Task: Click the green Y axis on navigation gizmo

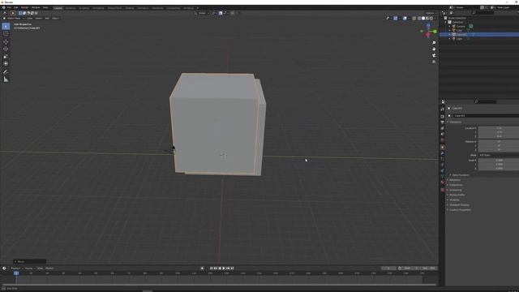Action: [x=435, y=31]
